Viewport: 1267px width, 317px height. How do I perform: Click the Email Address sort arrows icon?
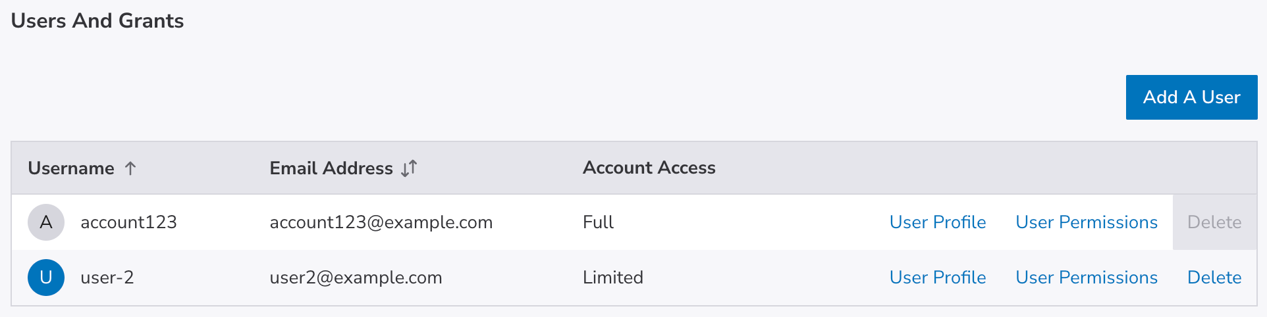409,168
